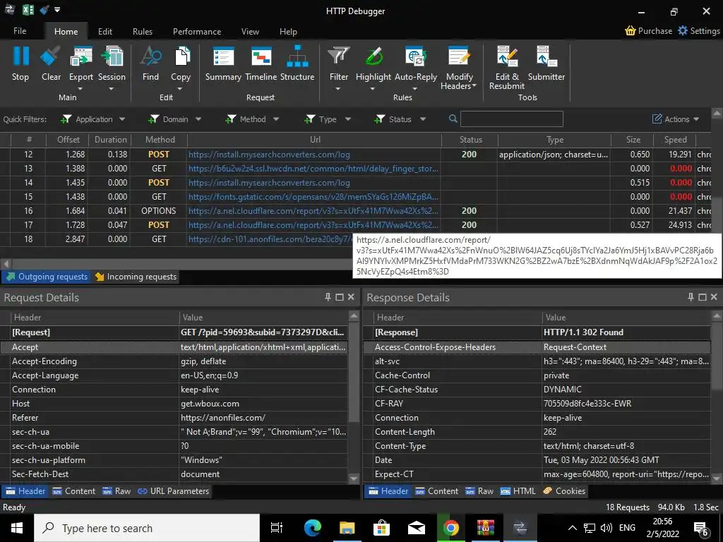Open the Submitter tool
Screen dimensions: 723x542
click(x=547, y=56)
